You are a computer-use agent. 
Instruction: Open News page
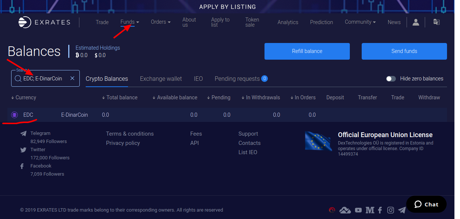(x=394, y=22)
